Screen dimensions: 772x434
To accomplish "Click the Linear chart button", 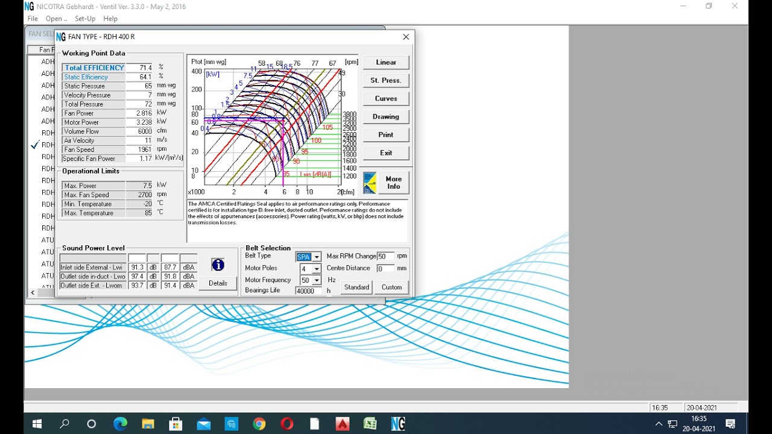I will click(x=386, y=62).
